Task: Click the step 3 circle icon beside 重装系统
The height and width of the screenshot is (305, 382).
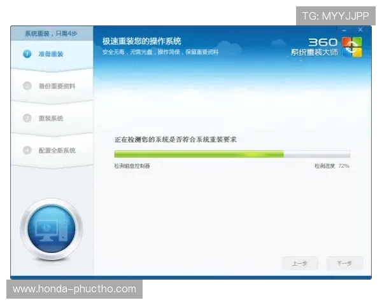Action: [x=27, y=118]
